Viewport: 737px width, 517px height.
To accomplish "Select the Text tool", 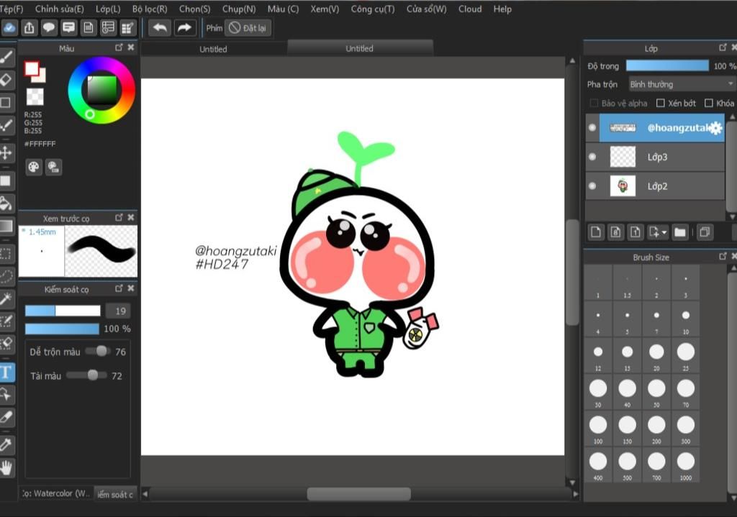I will click(6, 372).
